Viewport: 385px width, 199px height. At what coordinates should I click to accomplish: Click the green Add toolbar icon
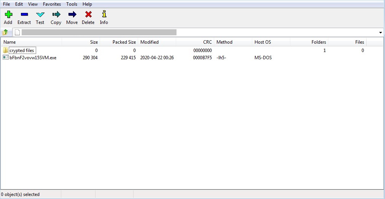(x=8, y=15)
